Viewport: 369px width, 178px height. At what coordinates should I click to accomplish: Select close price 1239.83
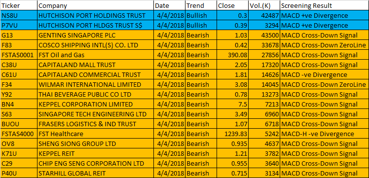pos(232,134)
